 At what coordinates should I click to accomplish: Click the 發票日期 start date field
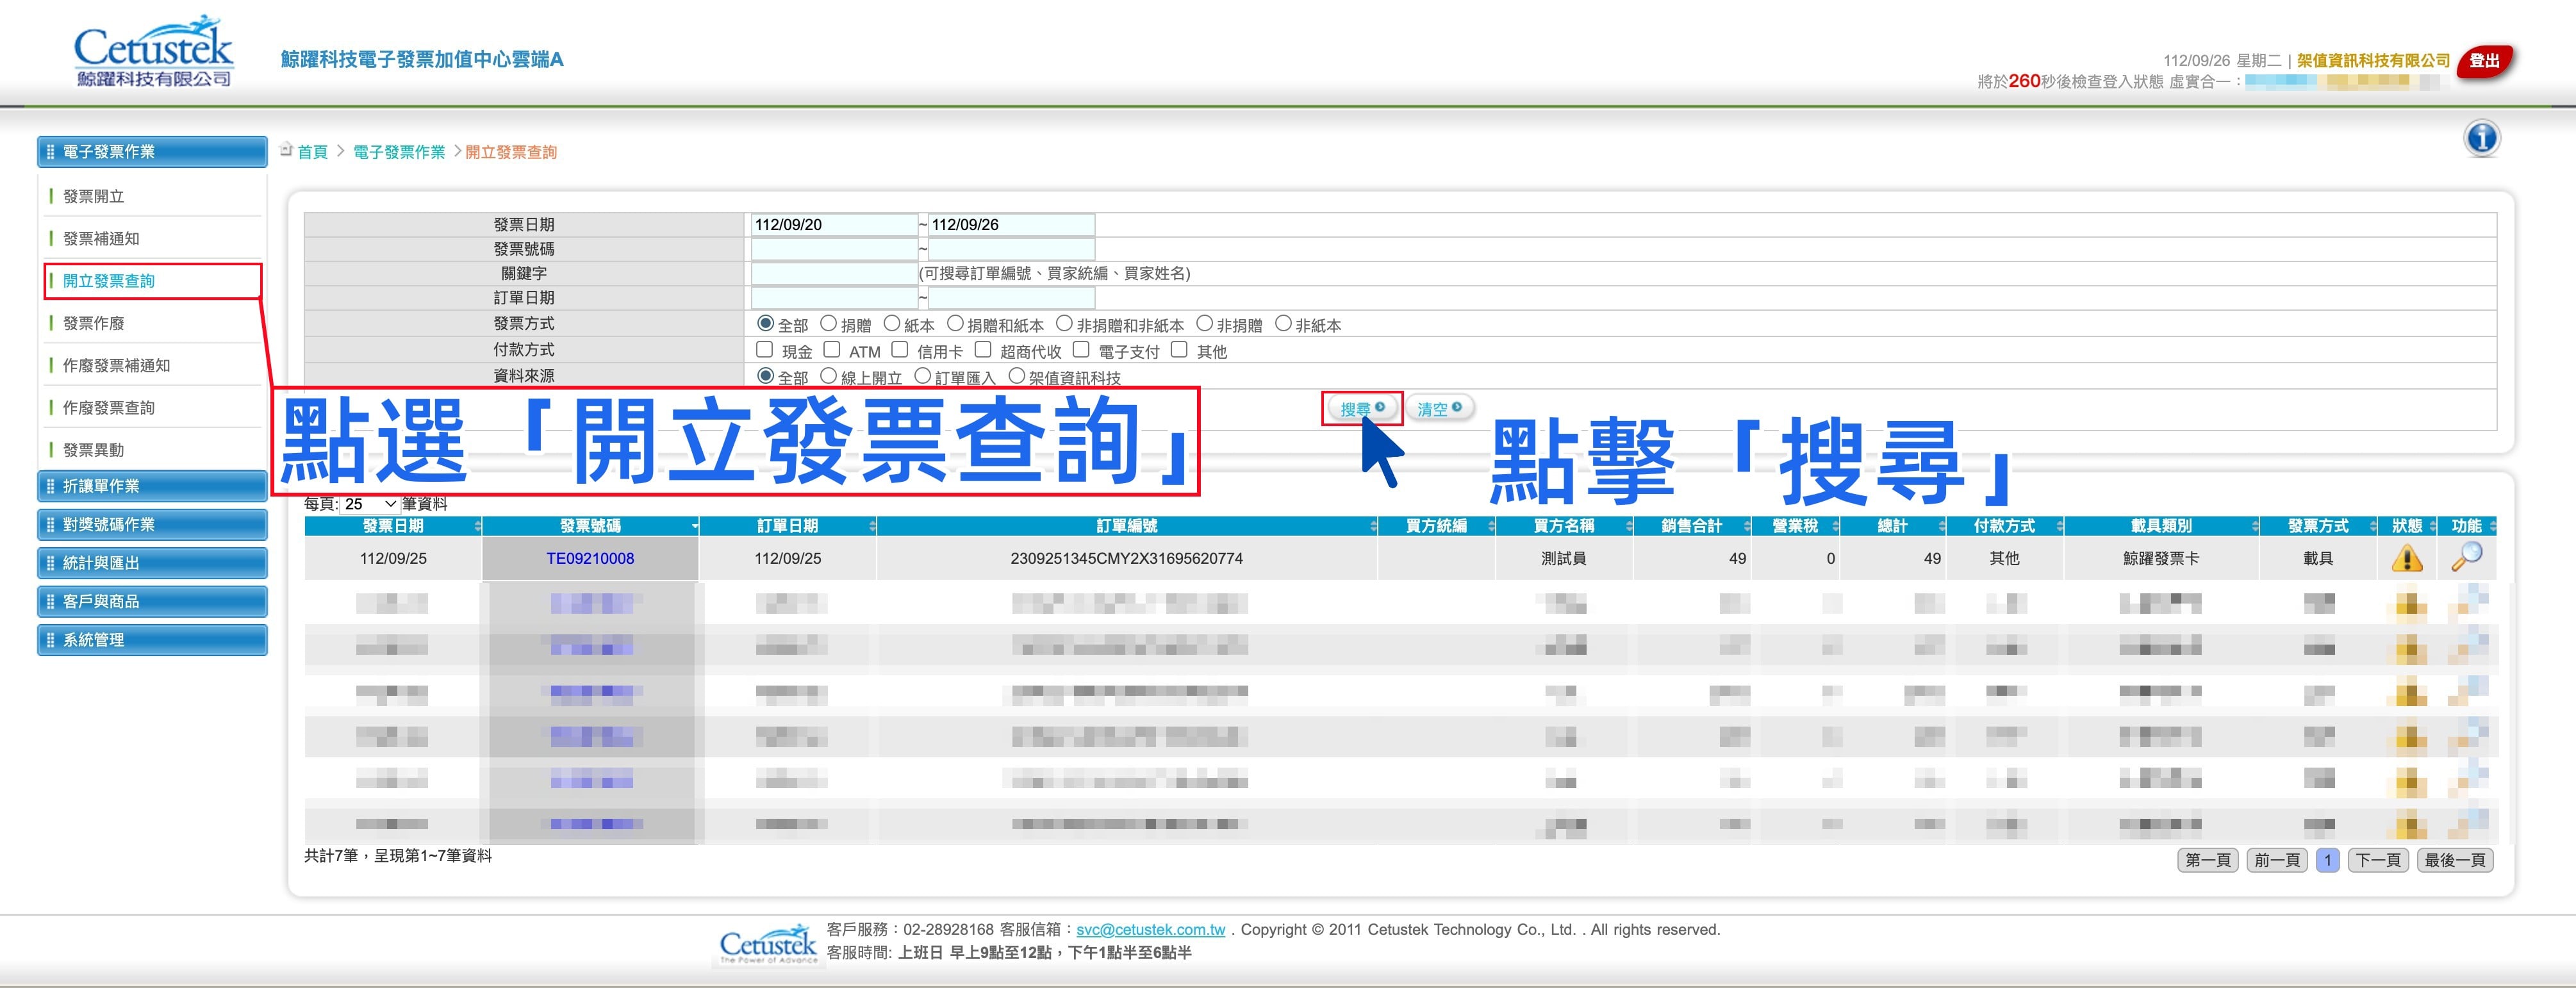point(834,224)
